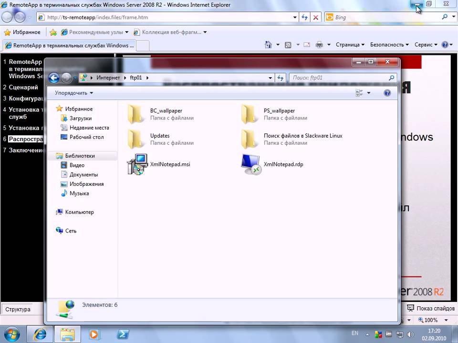Open a new blank IE tab
The image size is (458, 343).
click(x=143, y=46)
